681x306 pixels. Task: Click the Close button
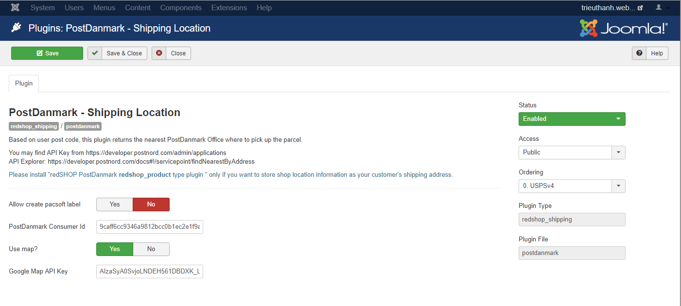(x=171, y=53)
